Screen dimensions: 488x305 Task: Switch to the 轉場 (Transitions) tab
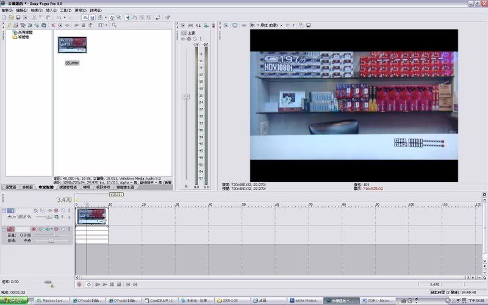(87, 187)
